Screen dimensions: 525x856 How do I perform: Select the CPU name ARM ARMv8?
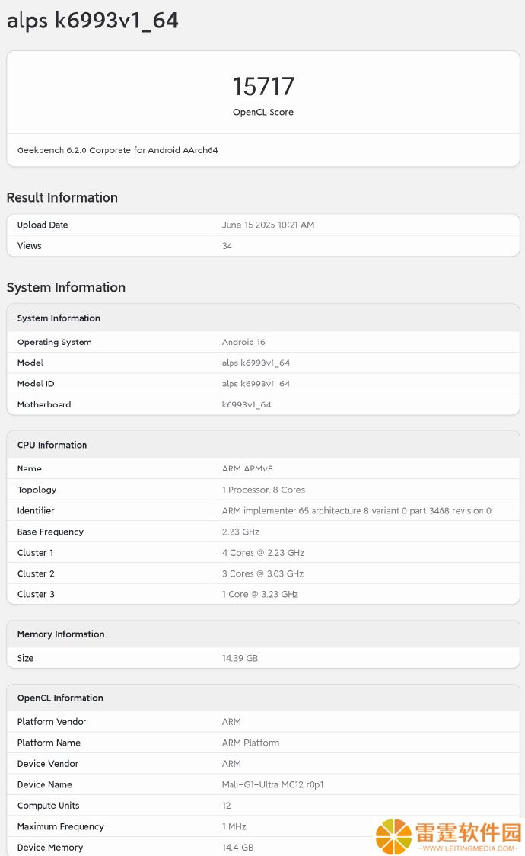pyautogui.click(x=247, y=468)
